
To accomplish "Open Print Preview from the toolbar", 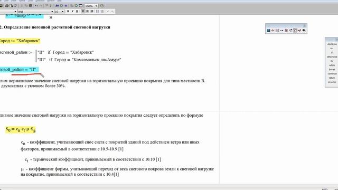I will point(11,6).
